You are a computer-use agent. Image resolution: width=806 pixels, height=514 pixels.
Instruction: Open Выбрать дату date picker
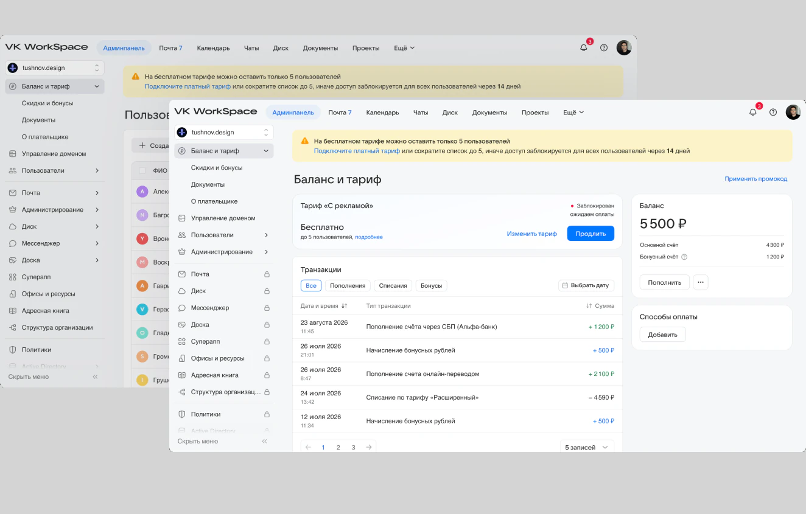click(586, 285)
